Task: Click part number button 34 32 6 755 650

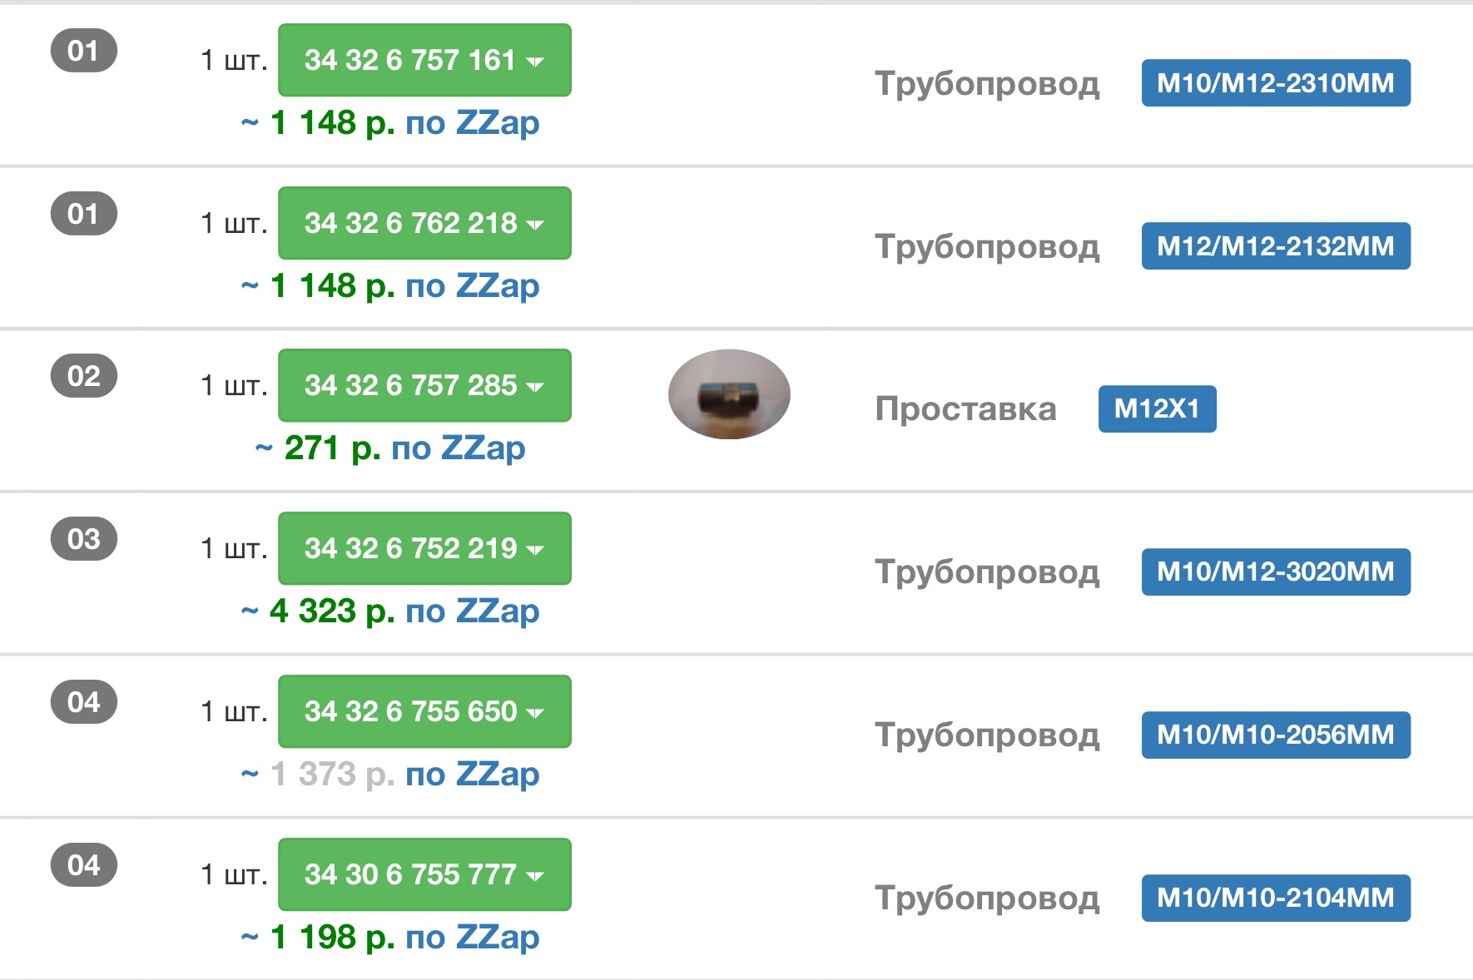Action: point(424,712)
